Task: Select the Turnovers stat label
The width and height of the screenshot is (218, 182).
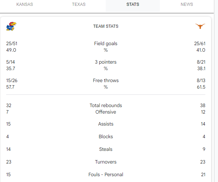Action: (106, 162)
